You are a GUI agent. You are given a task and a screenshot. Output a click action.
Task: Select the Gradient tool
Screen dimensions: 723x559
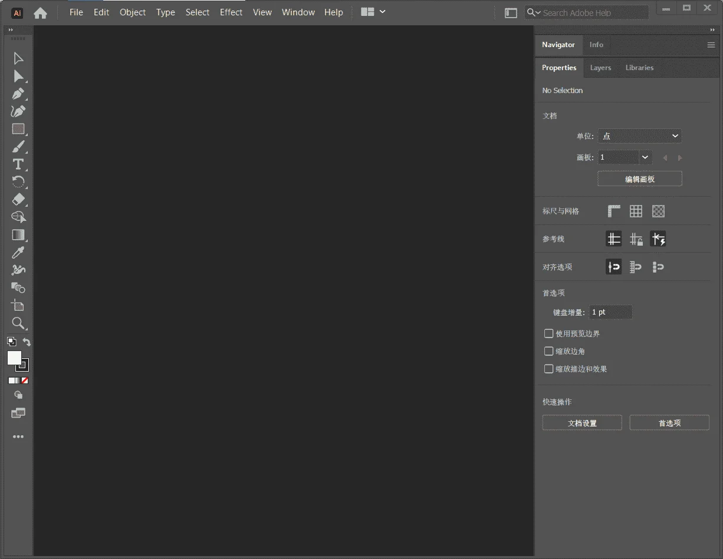(x=18, y=235)
